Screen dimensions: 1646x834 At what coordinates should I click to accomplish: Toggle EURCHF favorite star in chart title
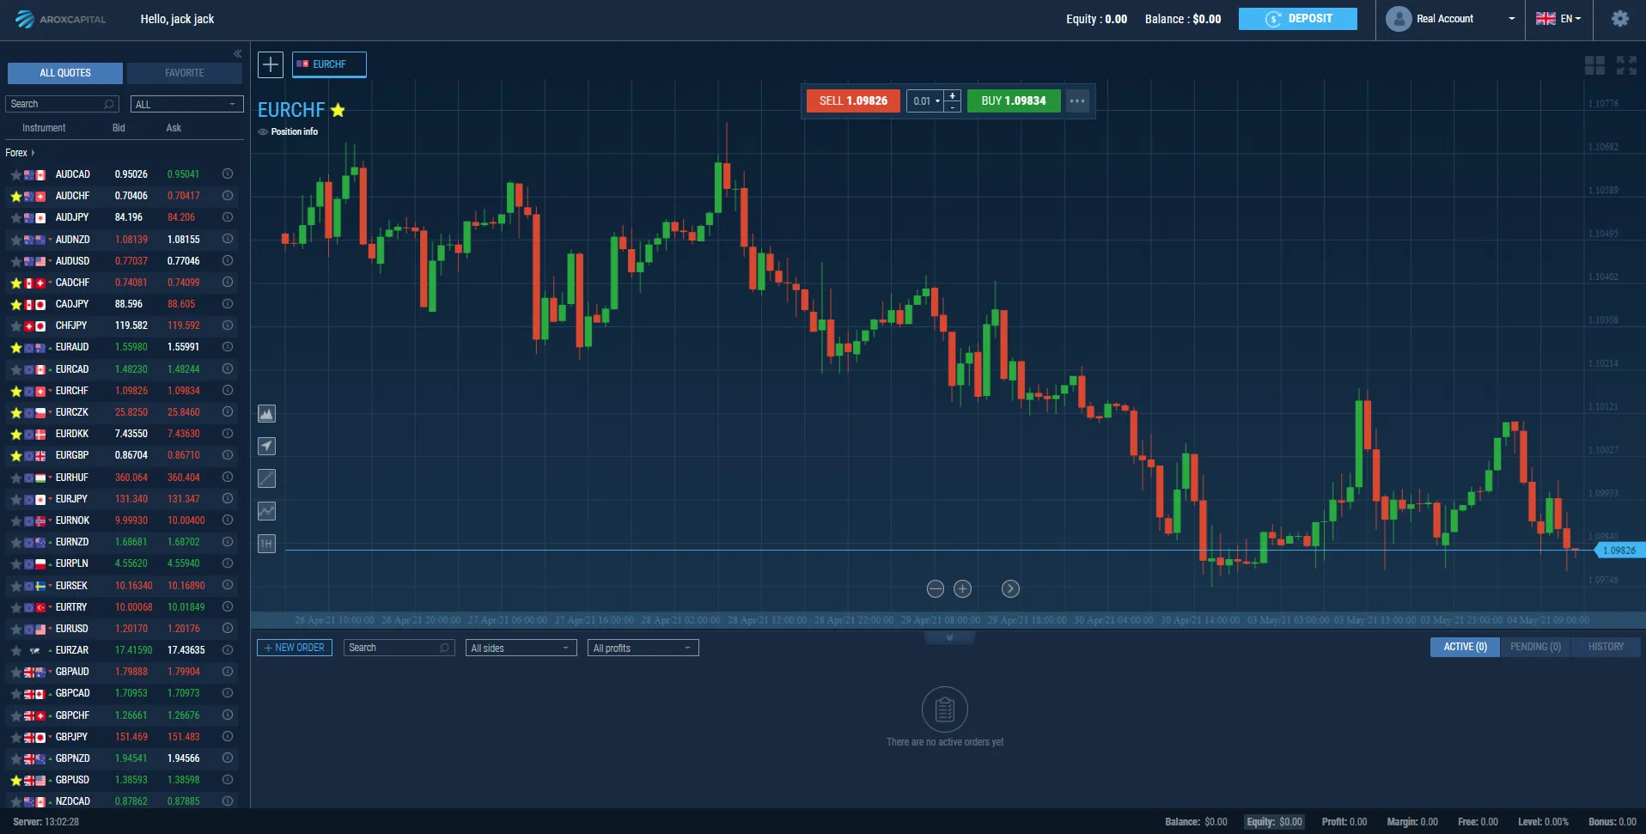click(338, 110)
